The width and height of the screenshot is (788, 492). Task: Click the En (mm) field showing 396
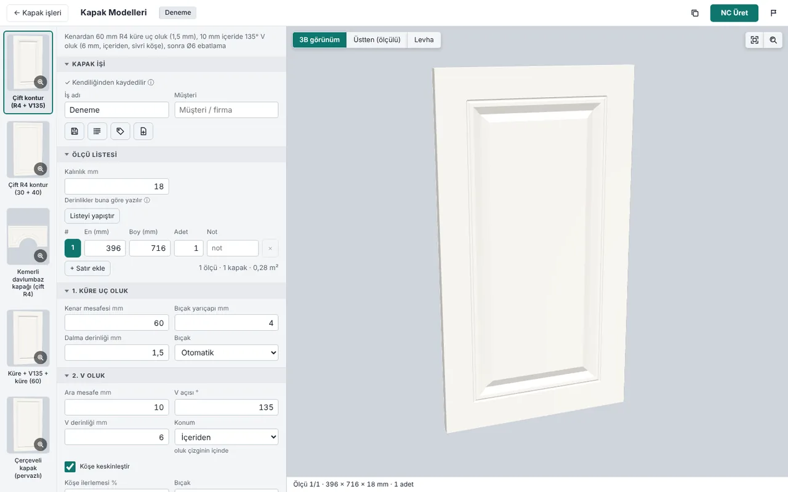(x=105, y=248)
